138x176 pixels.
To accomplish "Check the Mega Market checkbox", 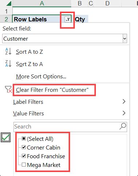I will point(24,165).
